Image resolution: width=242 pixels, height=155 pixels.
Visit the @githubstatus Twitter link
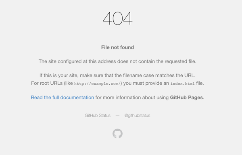tap(137, 115)
